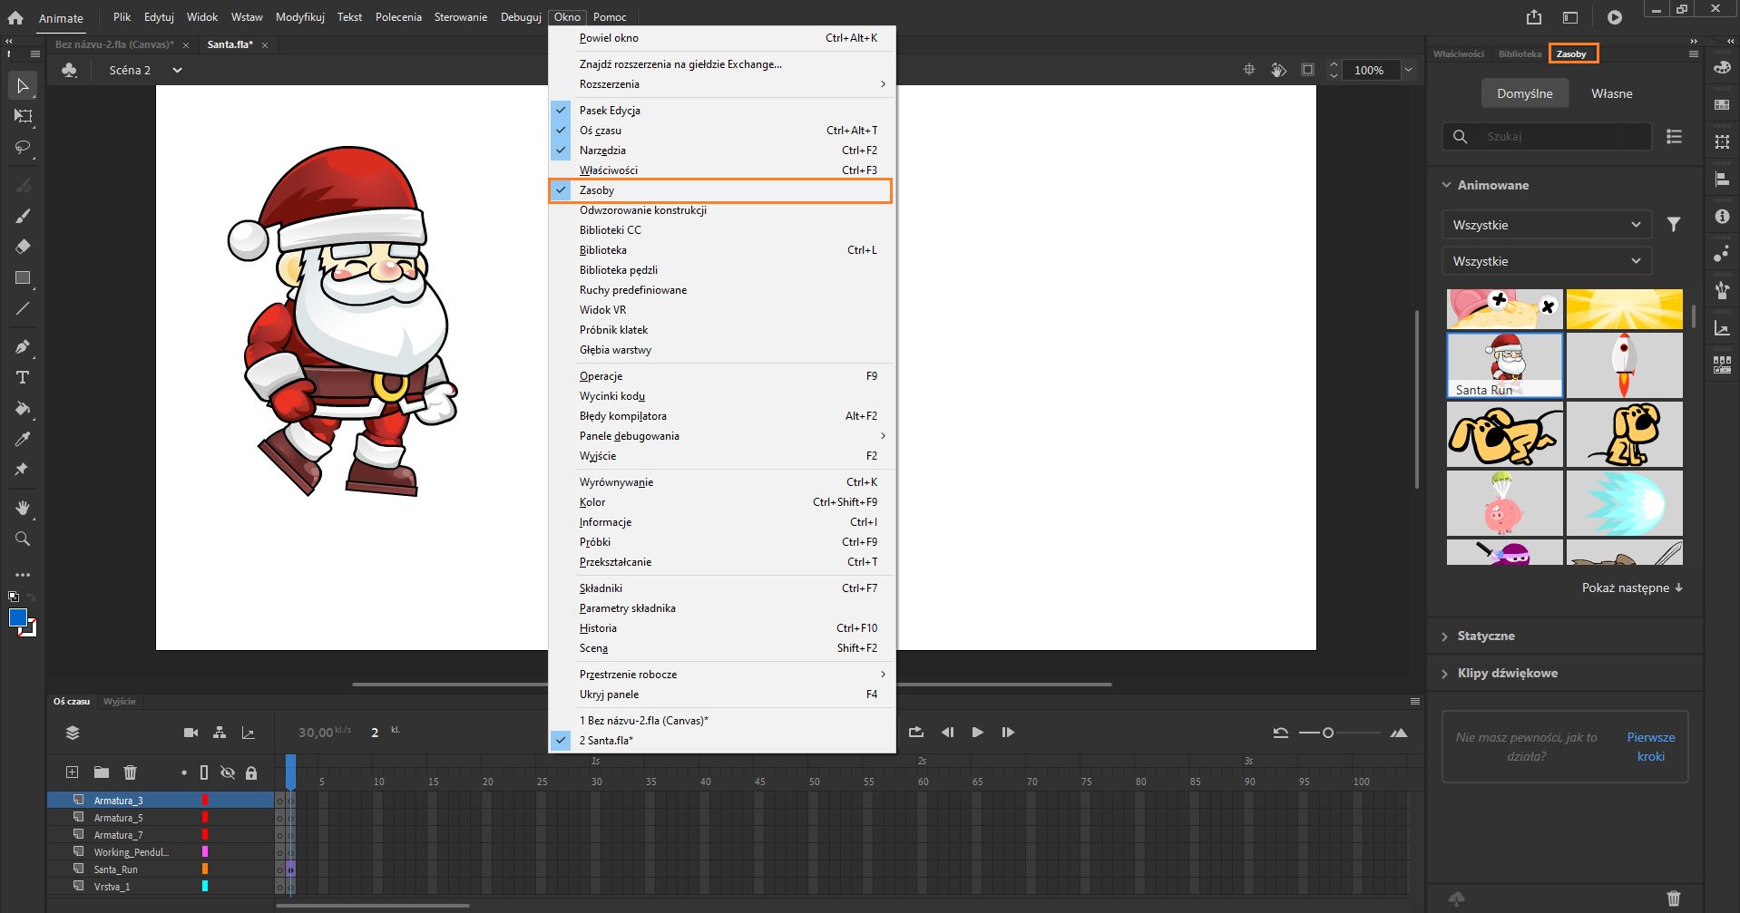
Task: Open the Modyfikuj menu
Action: 299,17
